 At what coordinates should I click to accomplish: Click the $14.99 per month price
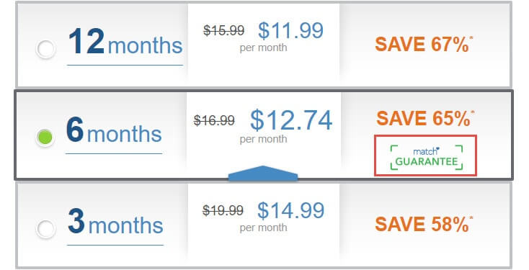[x=290, y=210]
